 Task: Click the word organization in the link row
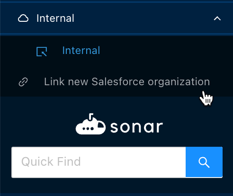179,82
